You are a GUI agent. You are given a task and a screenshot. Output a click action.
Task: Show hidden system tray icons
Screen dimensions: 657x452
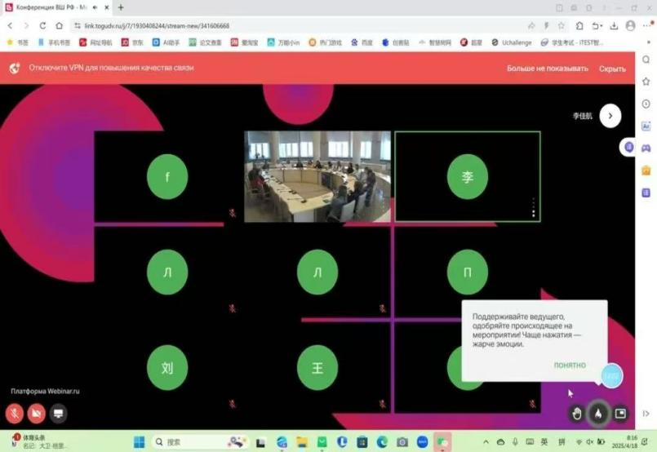click(486, 442)
